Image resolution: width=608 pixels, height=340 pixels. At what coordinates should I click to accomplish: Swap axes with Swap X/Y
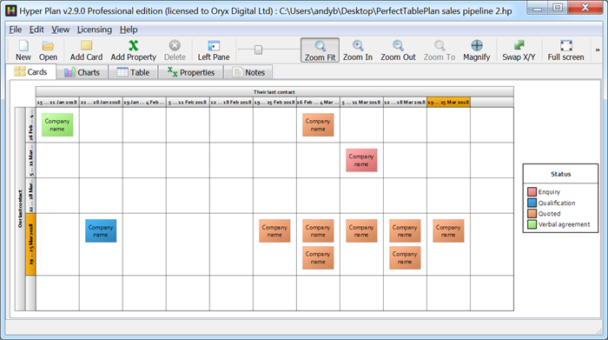(519, 50)
